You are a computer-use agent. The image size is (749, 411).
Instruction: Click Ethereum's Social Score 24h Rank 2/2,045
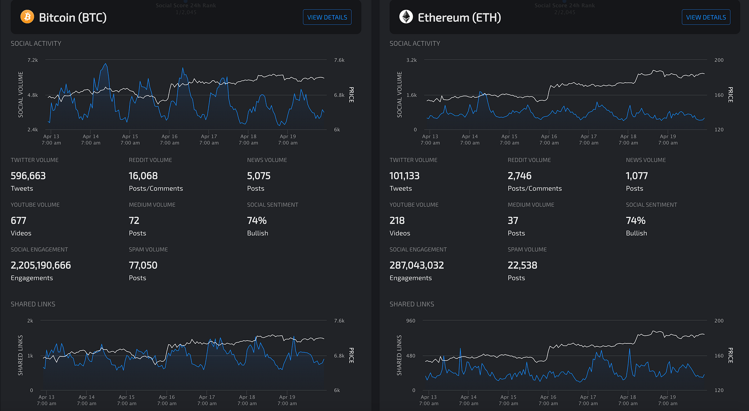pos(565,9)
